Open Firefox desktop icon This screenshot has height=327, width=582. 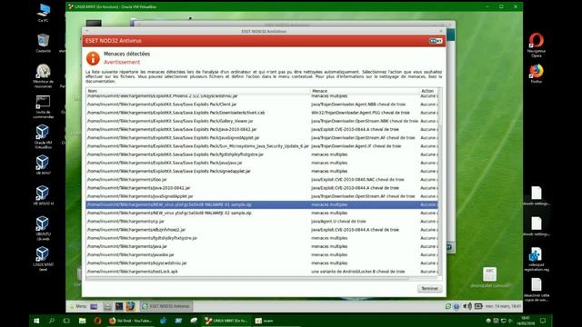[537, 73]
